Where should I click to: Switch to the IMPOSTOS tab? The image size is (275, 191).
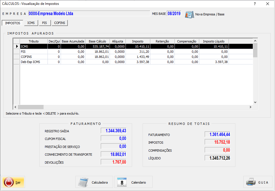(x=13, y=23)
